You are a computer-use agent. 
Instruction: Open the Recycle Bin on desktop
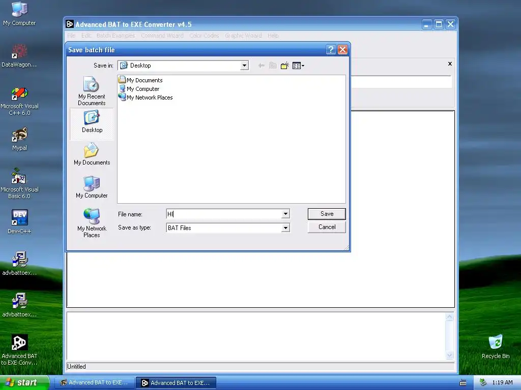pos(496,347)
